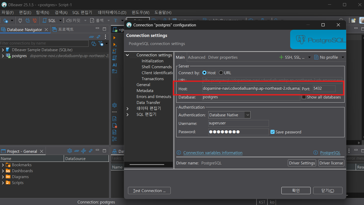Switch to the Driver properties tab
Image resolution: width=364 pixels, height=205 pixels.
pos(223,57)
